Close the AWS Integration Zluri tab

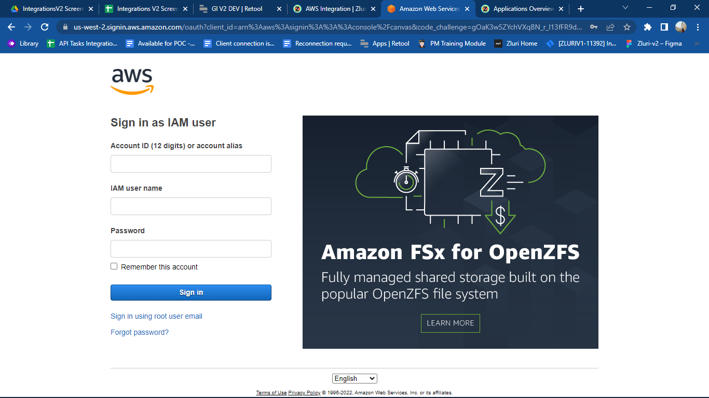coord(373,9)
